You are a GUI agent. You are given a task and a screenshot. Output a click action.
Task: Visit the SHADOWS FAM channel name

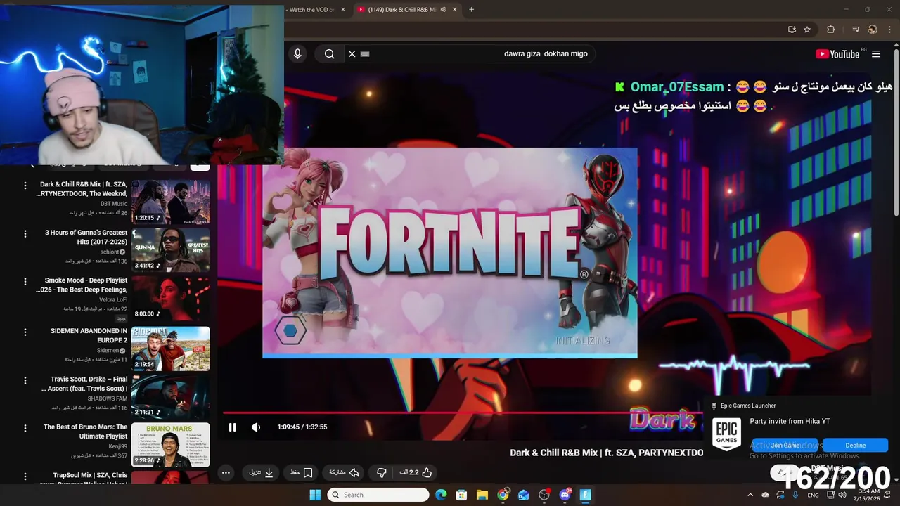[107, 398]
